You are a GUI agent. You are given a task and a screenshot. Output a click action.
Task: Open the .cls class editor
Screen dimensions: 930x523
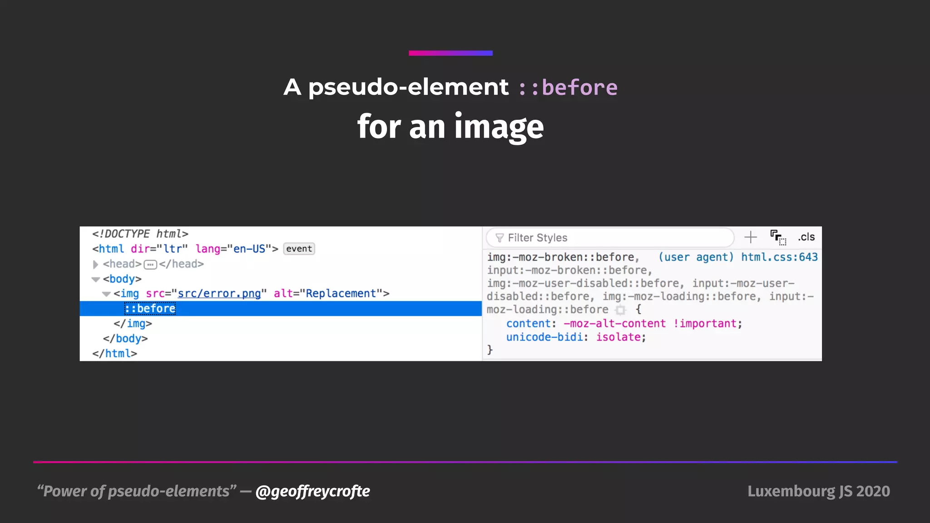806,237
